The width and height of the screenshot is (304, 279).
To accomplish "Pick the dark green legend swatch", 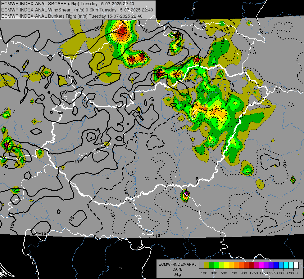I will pyautogui.click(x=212, y=265).
